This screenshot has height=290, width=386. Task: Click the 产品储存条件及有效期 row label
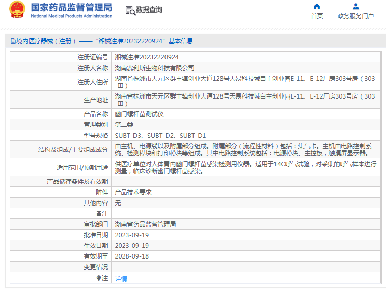77,182
